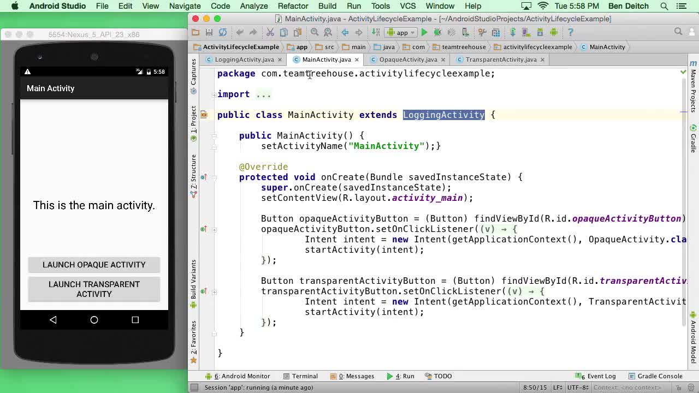This screenshot has height=393, width=699.
Task: Open the Refactor menu
Action: tap(293, 6)
